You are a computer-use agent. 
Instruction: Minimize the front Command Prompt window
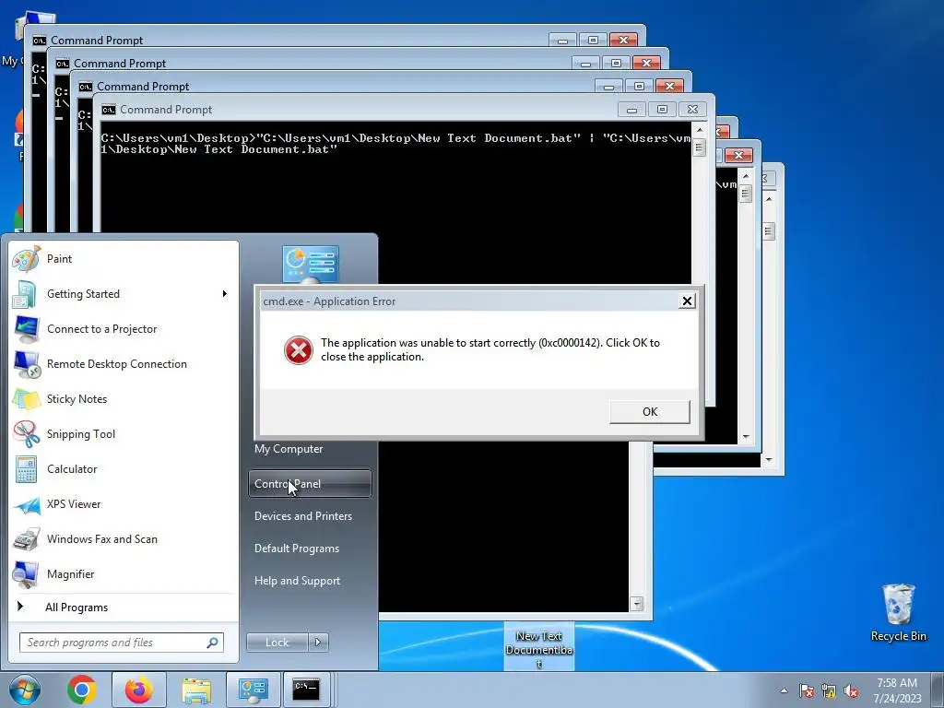(631, 110)
